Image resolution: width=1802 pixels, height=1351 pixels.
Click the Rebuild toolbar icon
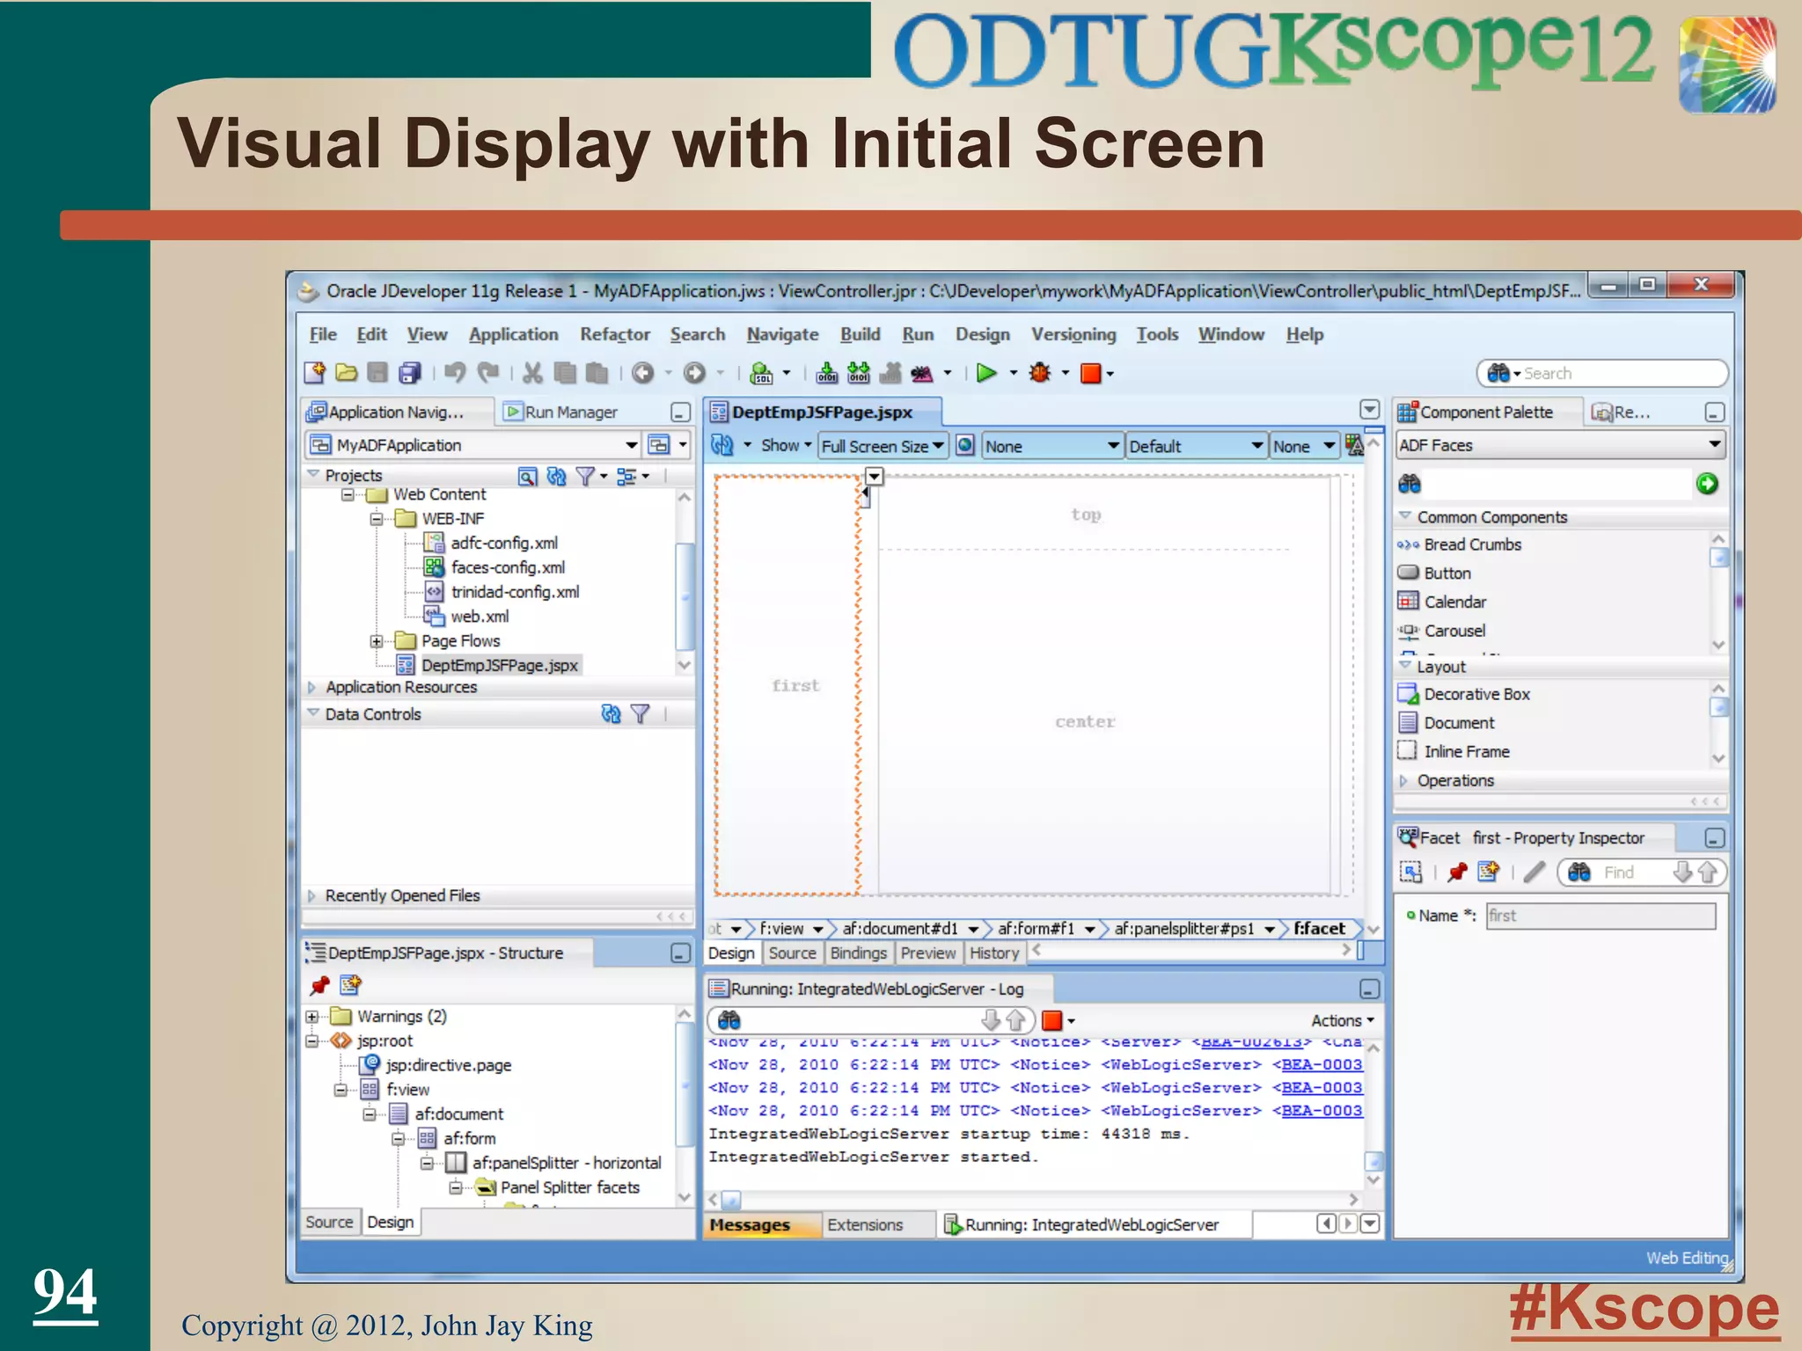(859, 373)
